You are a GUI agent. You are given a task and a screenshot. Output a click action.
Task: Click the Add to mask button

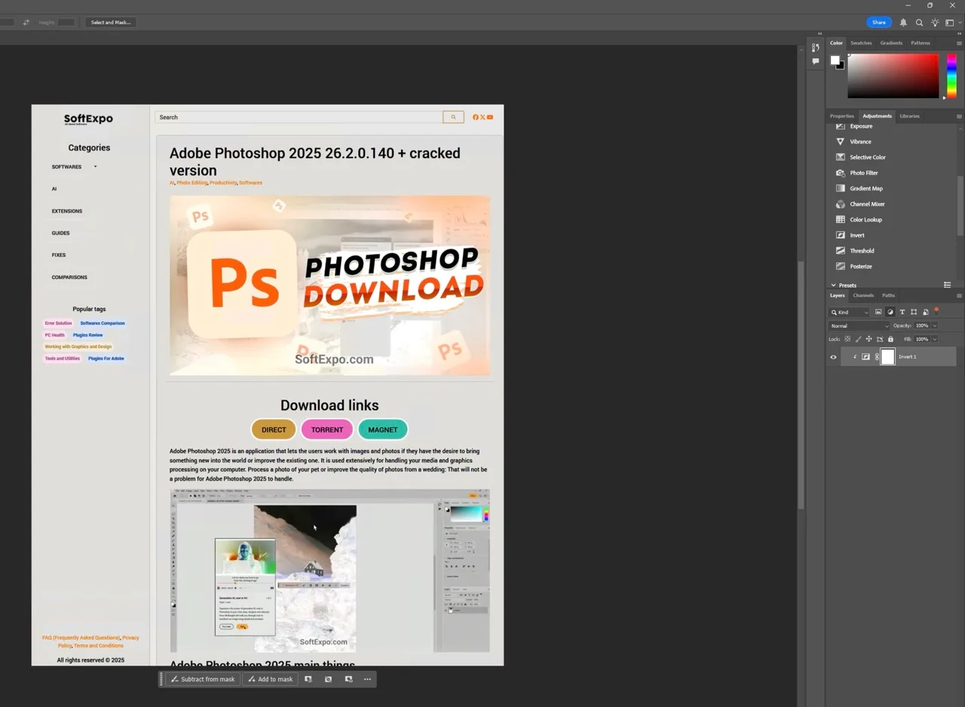(x=270, y=678)
